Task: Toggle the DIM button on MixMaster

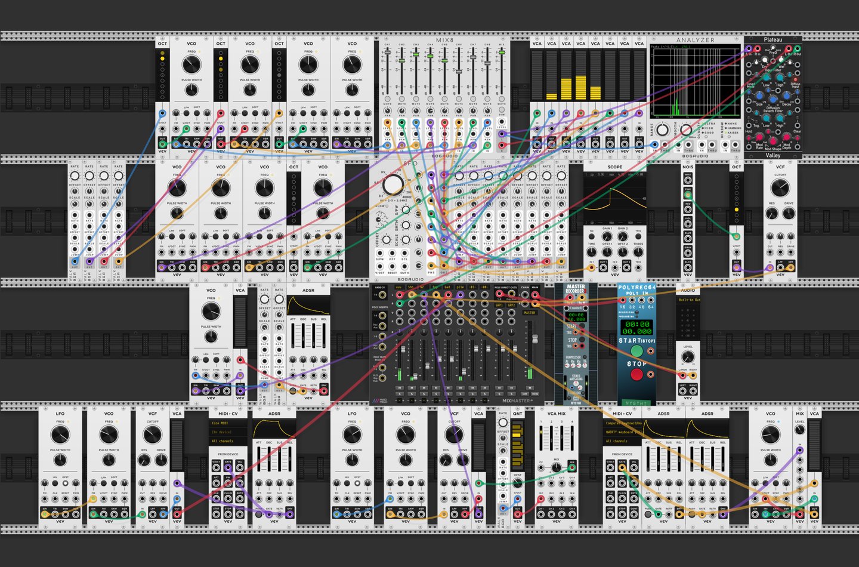Action: (525, 394)
